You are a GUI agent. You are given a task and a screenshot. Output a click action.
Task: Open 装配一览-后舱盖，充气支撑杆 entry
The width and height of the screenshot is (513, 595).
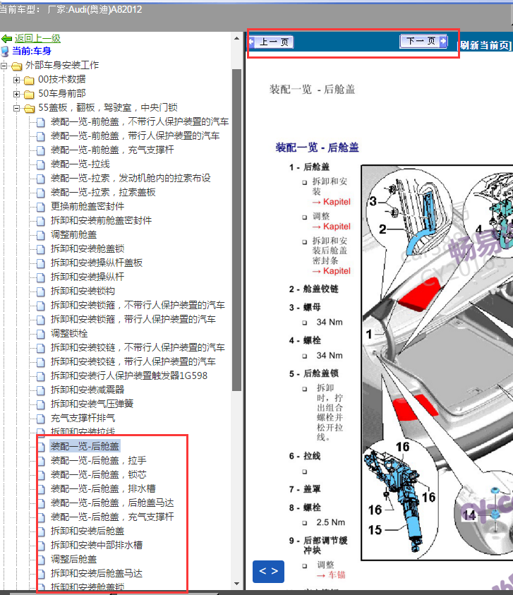pos(112,517)
